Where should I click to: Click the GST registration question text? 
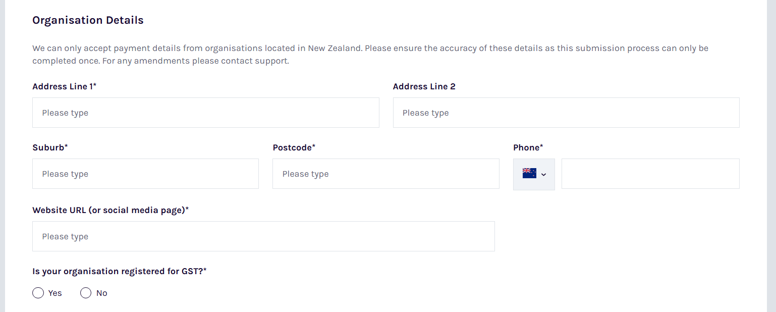point(120,271)
